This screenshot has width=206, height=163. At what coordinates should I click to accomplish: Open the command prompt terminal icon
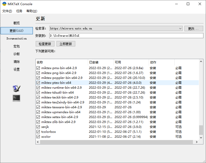point(16,98)
